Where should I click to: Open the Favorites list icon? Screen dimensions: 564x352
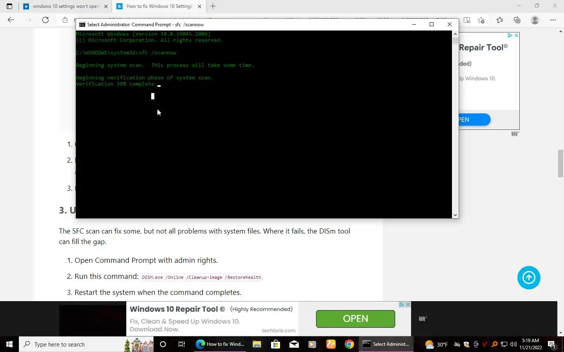coord(500,20)
